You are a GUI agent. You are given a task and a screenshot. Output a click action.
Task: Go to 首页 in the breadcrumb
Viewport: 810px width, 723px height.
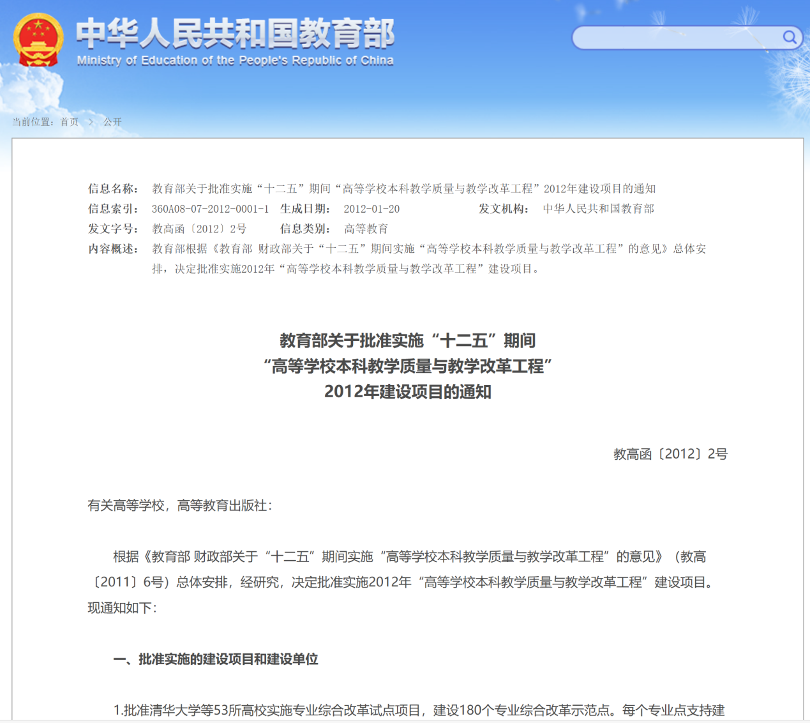coord(69,122)
